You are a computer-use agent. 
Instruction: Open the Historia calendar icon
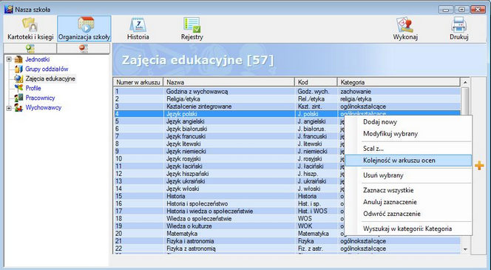pyautogui.click(x=138, y=24)
